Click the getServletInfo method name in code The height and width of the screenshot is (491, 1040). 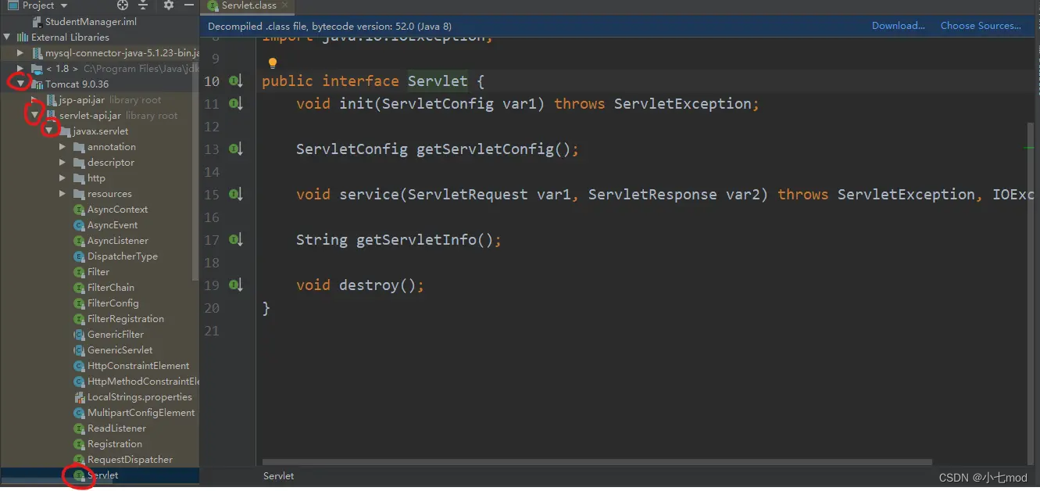[x=416, y=240]
